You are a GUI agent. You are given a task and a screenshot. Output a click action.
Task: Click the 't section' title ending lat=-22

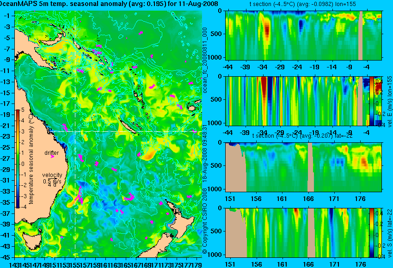click(302, 136)
